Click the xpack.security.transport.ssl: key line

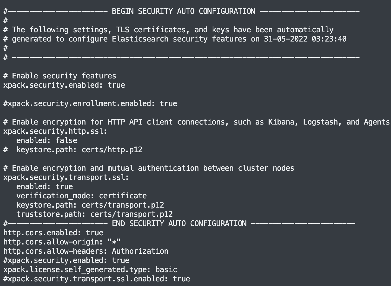coord(66,177)
